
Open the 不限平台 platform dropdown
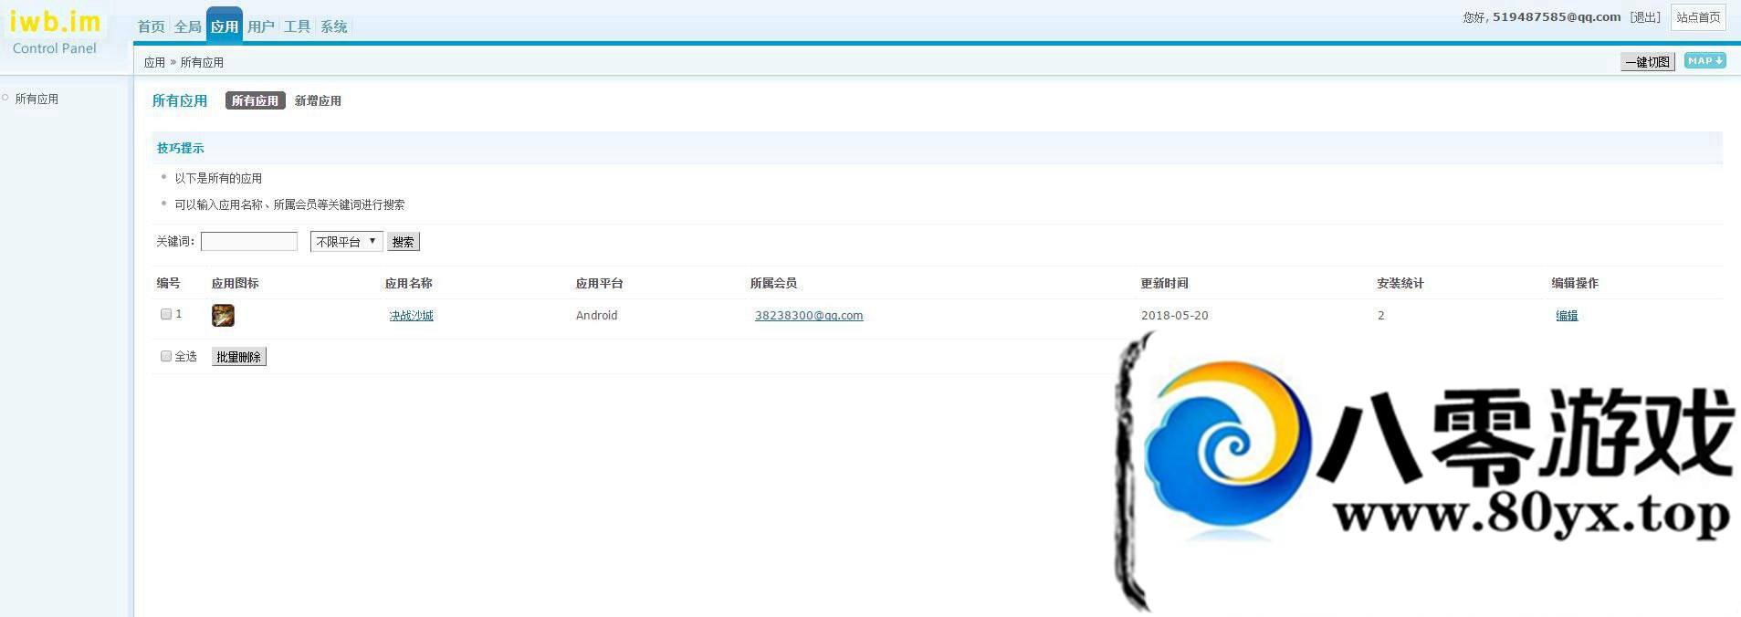coord(346,241)
